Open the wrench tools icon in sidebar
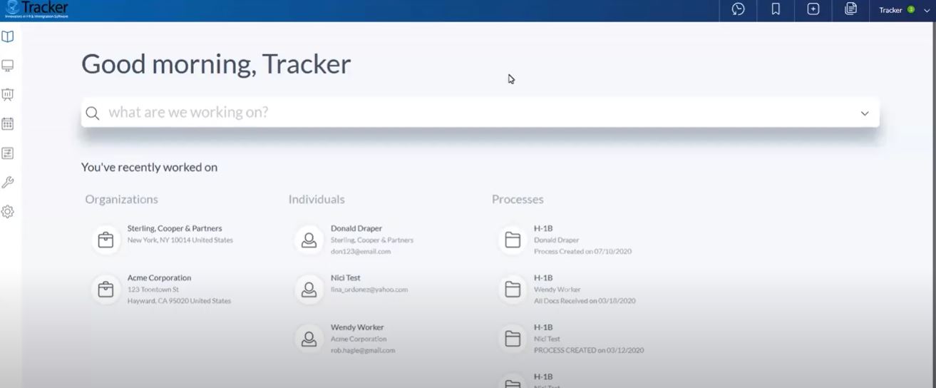Image resolution: width=936 pixels, height=388 pixels. (x=8, y=183)
